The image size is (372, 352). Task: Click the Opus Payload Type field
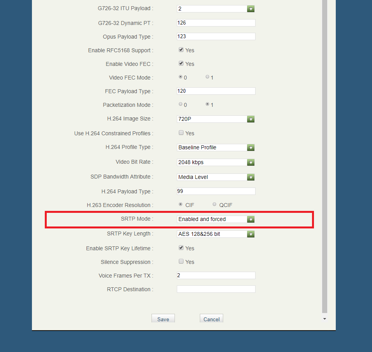tap(216, 37)
